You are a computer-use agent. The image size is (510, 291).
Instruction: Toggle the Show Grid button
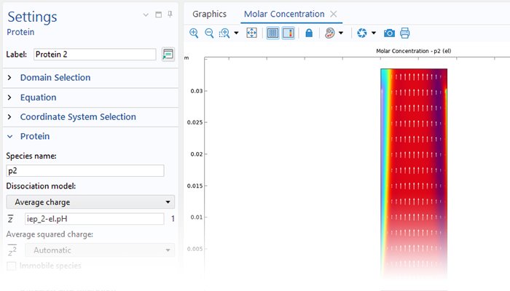[x=272, y=33]
